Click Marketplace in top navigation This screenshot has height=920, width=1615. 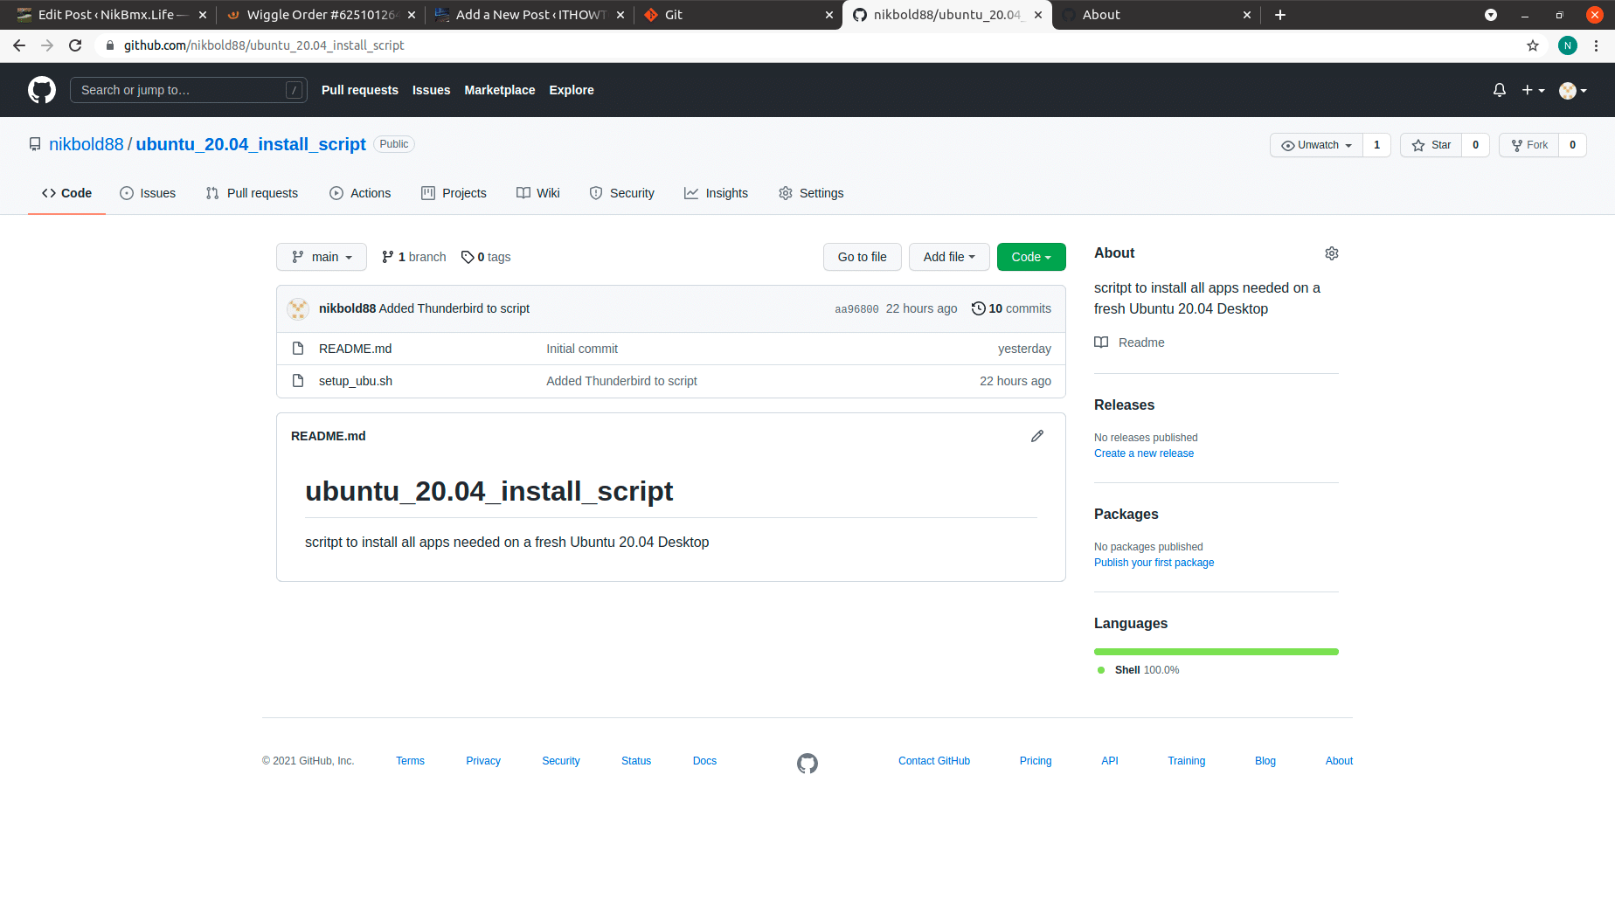coord(500,90)
